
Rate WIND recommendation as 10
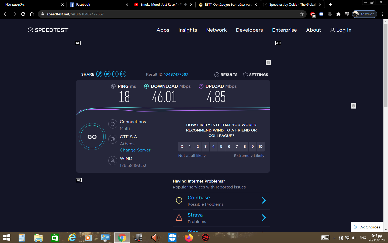tap(261, 147)
